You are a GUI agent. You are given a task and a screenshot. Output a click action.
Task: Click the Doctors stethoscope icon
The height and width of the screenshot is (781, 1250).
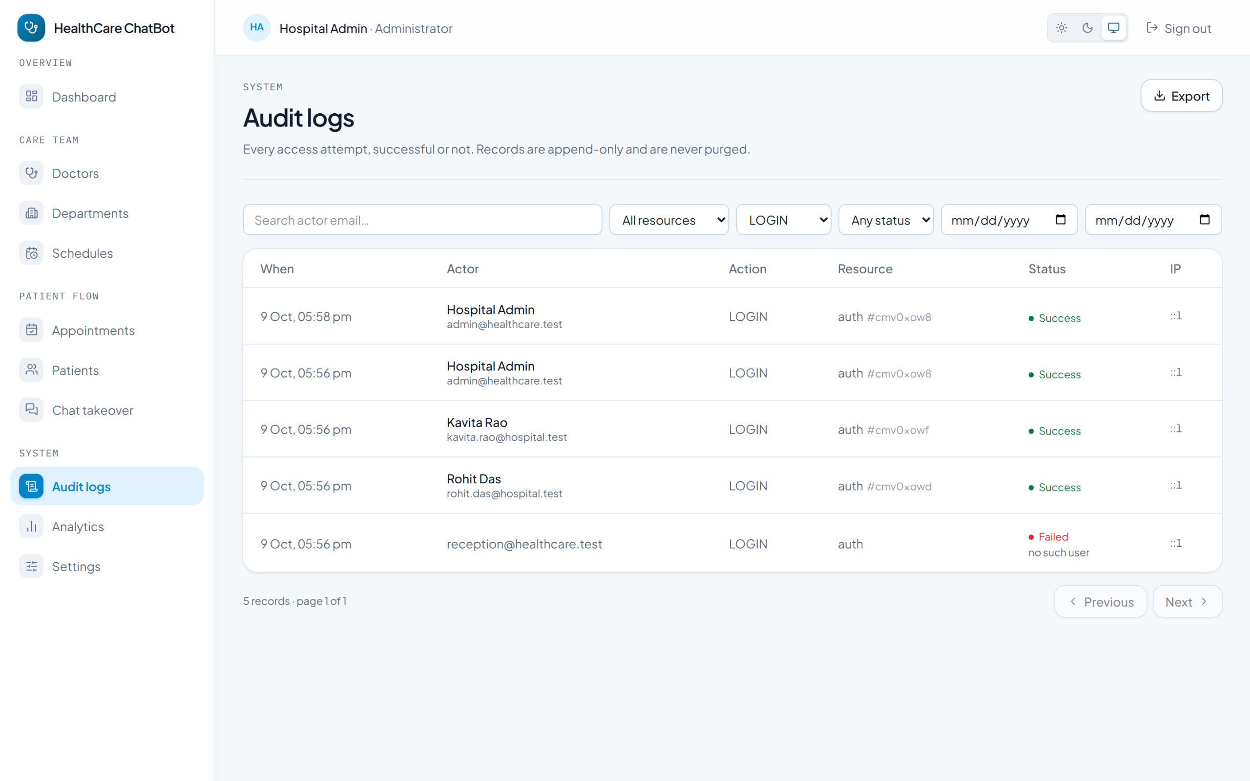[32, 173]
